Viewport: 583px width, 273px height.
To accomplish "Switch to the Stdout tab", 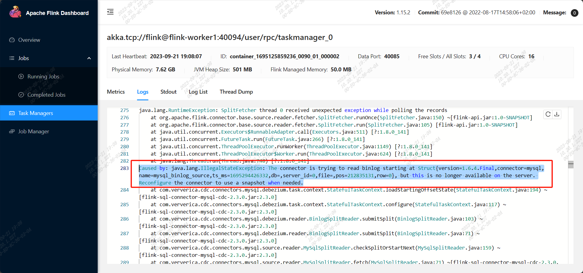I will 168,92.
